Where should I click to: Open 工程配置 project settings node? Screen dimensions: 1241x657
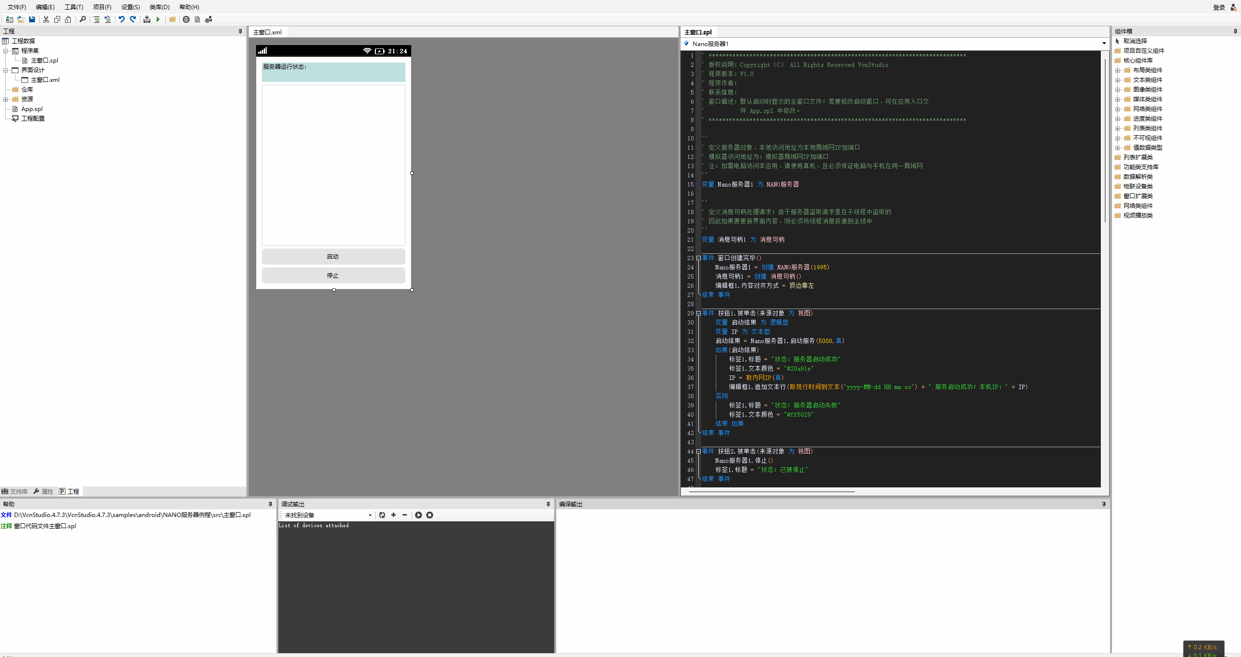tap(32, 119)
